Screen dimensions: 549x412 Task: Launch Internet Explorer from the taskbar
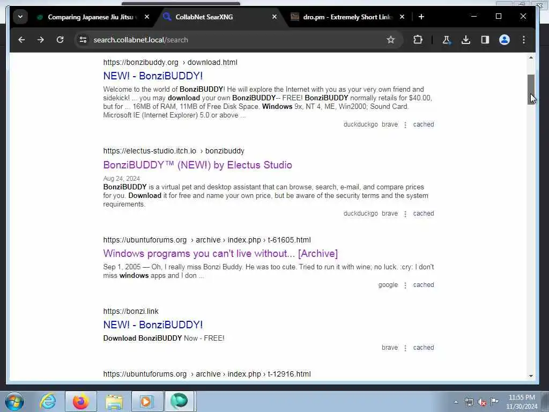pos(48,401)
